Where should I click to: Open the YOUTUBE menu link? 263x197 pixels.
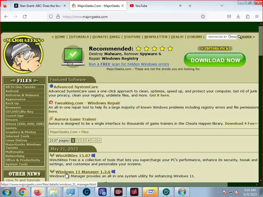click(x=132, y=37)
